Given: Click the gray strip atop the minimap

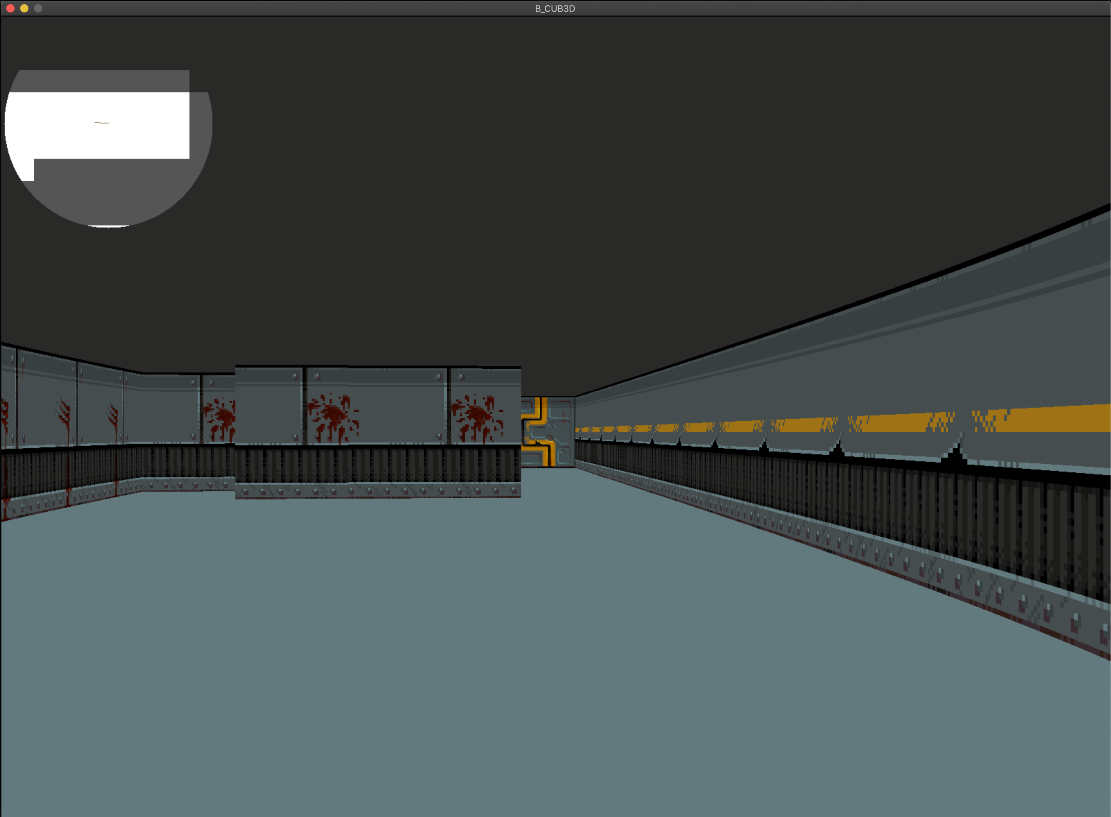Looking at the screenshot, I should [104, 81].
